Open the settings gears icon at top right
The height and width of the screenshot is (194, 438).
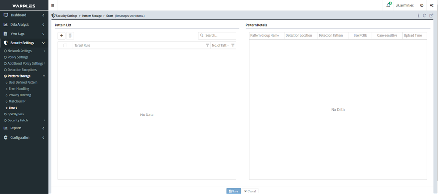pos(431,5)
